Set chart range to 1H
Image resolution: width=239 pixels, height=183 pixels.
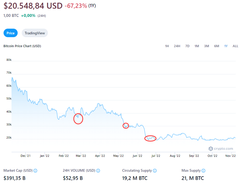coord(167,46)
